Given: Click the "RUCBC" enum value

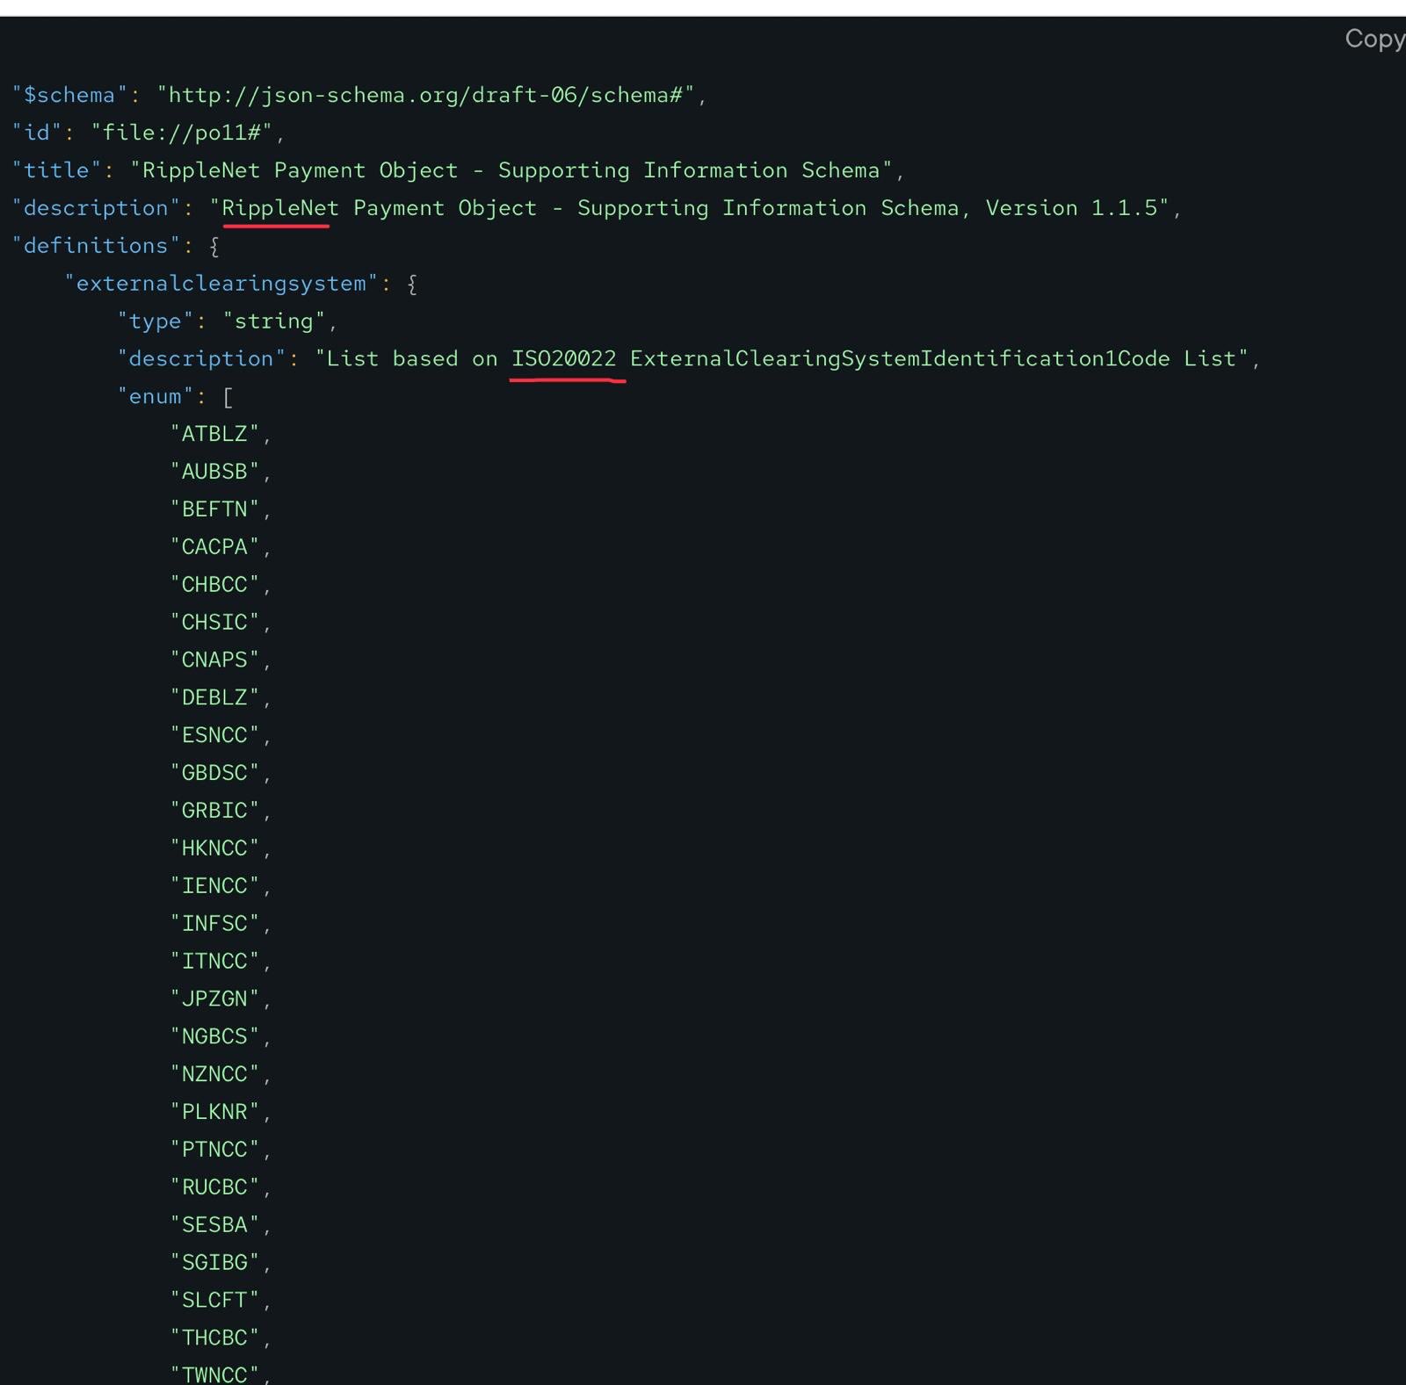Looking at the screenshot, I should pos(215,1187).
